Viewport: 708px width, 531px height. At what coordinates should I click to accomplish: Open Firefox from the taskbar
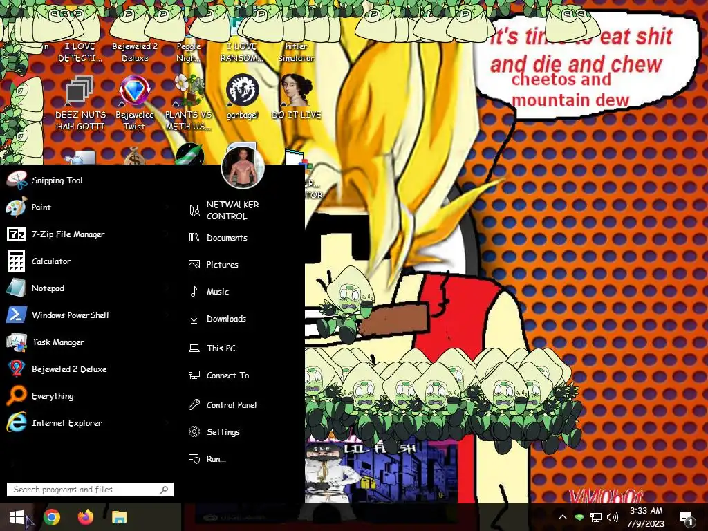(85, 517)
